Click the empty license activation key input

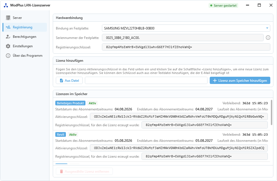coord(146,81)
